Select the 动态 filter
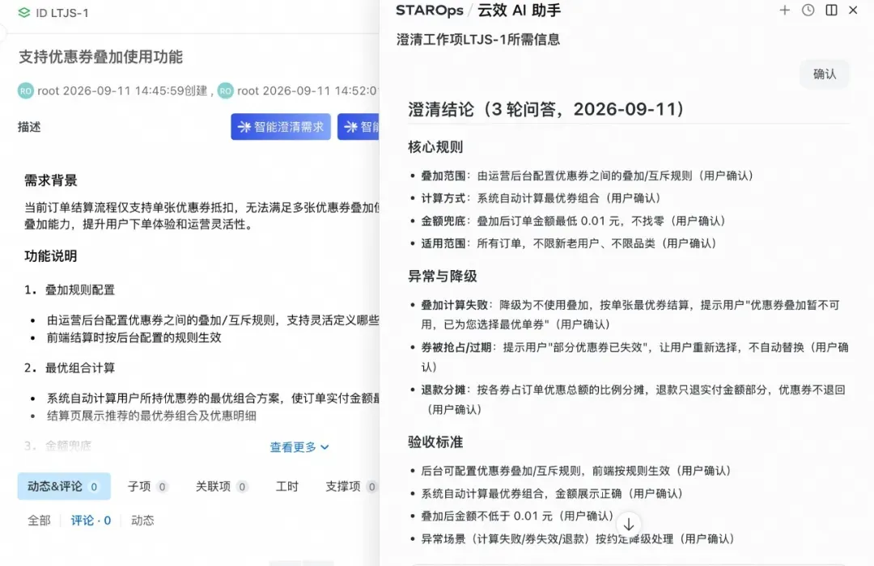Image resolution: width=874 pixels, height=566 pixels. pos(142,521)
